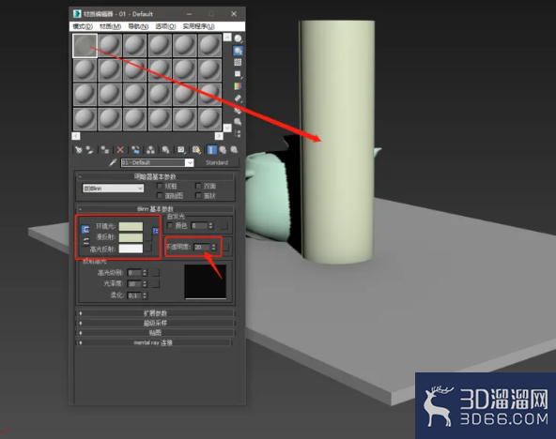Click the 高光级别 value field
The image size is (556, 439).
pos(134,273)
